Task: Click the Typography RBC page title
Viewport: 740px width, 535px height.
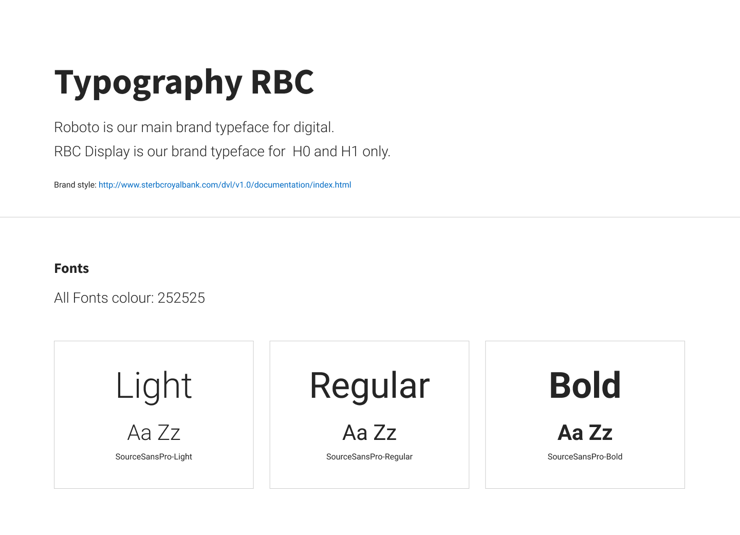Action: click(184, 82)
